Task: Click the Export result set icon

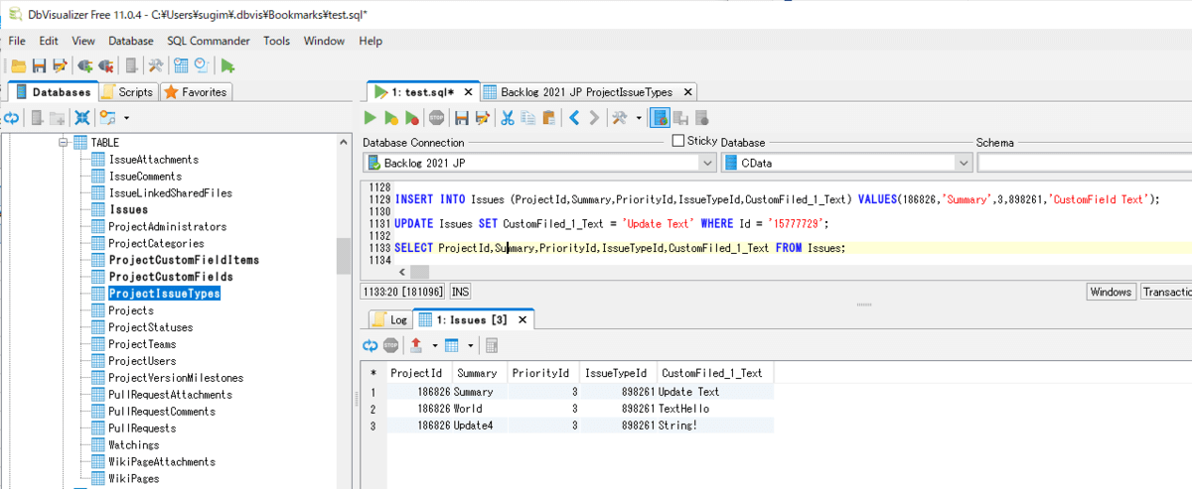Action: tap(416, 345)
